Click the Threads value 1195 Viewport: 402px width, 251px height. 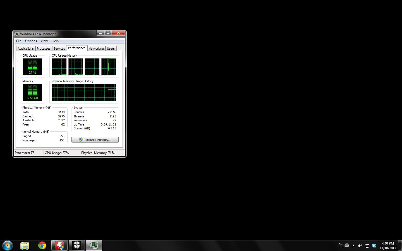(x=113, y=116)
